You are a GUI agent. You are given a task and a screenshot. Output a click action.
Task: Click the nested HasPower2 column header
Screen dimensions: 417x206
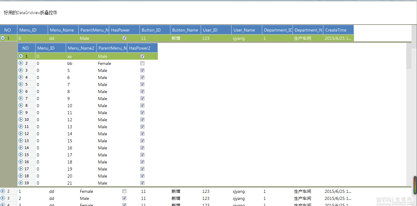[143, 48]
